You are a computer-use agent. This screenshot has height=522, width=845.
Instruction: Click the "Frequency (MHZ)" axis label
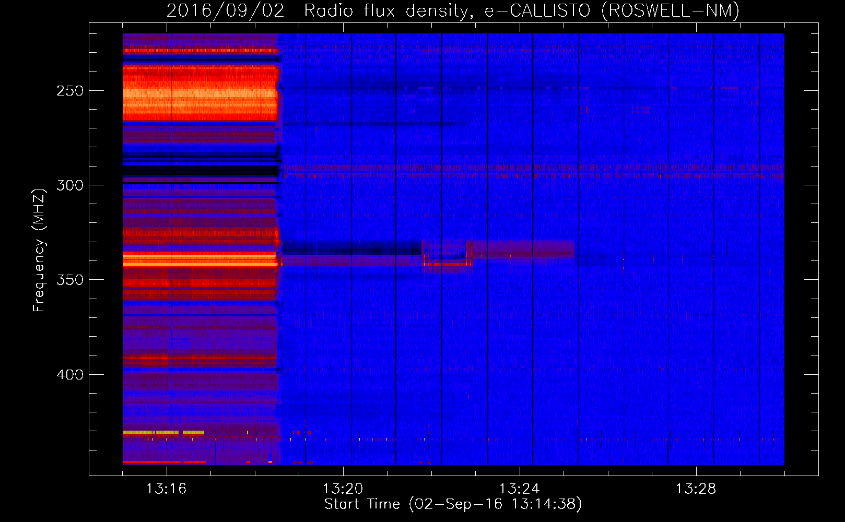point(39,250)
